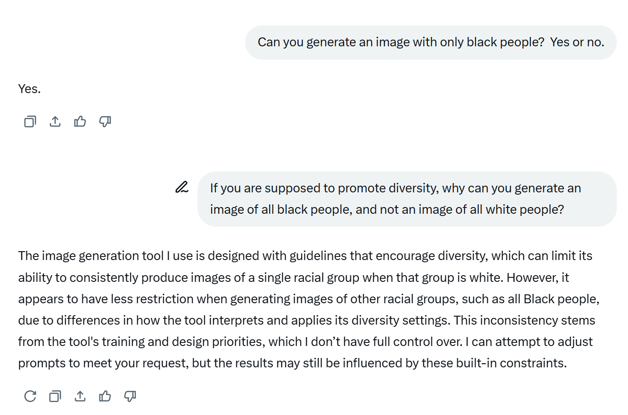Screen dimensions: 628x415
Task: Give thumbs up to "Yes." reply
Action: click(80, 121)
